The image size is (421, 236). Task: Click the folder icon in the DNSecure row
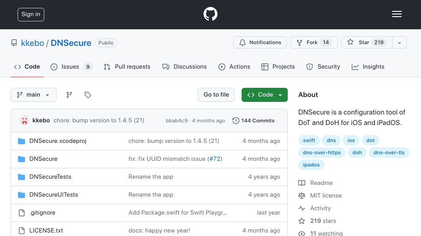click(x=21, y=159)
